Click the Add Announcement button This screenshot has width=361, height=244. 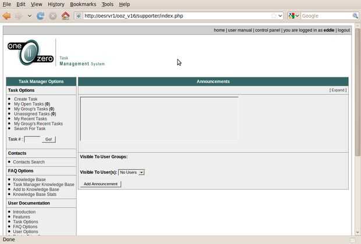(x=101, y=184)
